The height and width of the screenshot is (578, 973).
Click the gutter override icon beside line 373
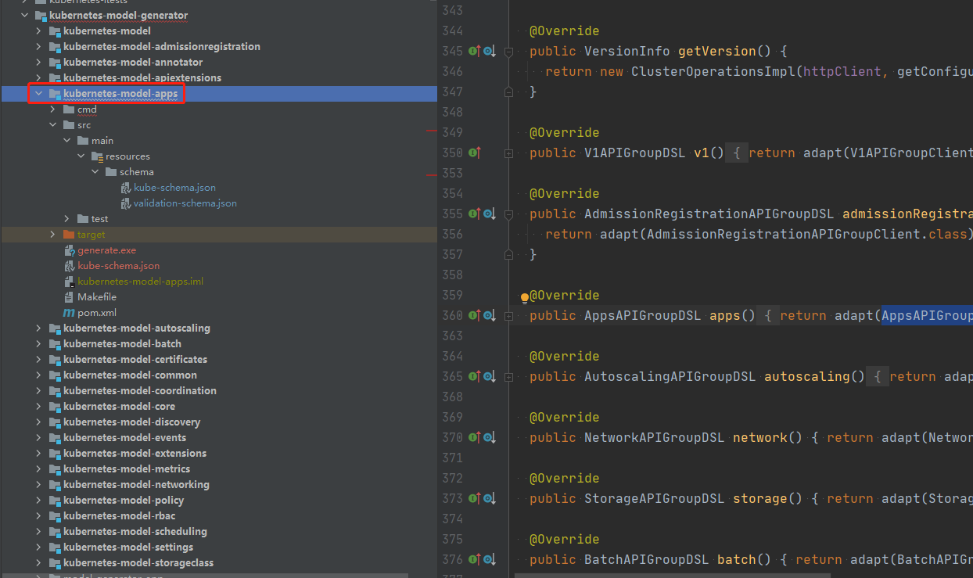pos(475,498)
